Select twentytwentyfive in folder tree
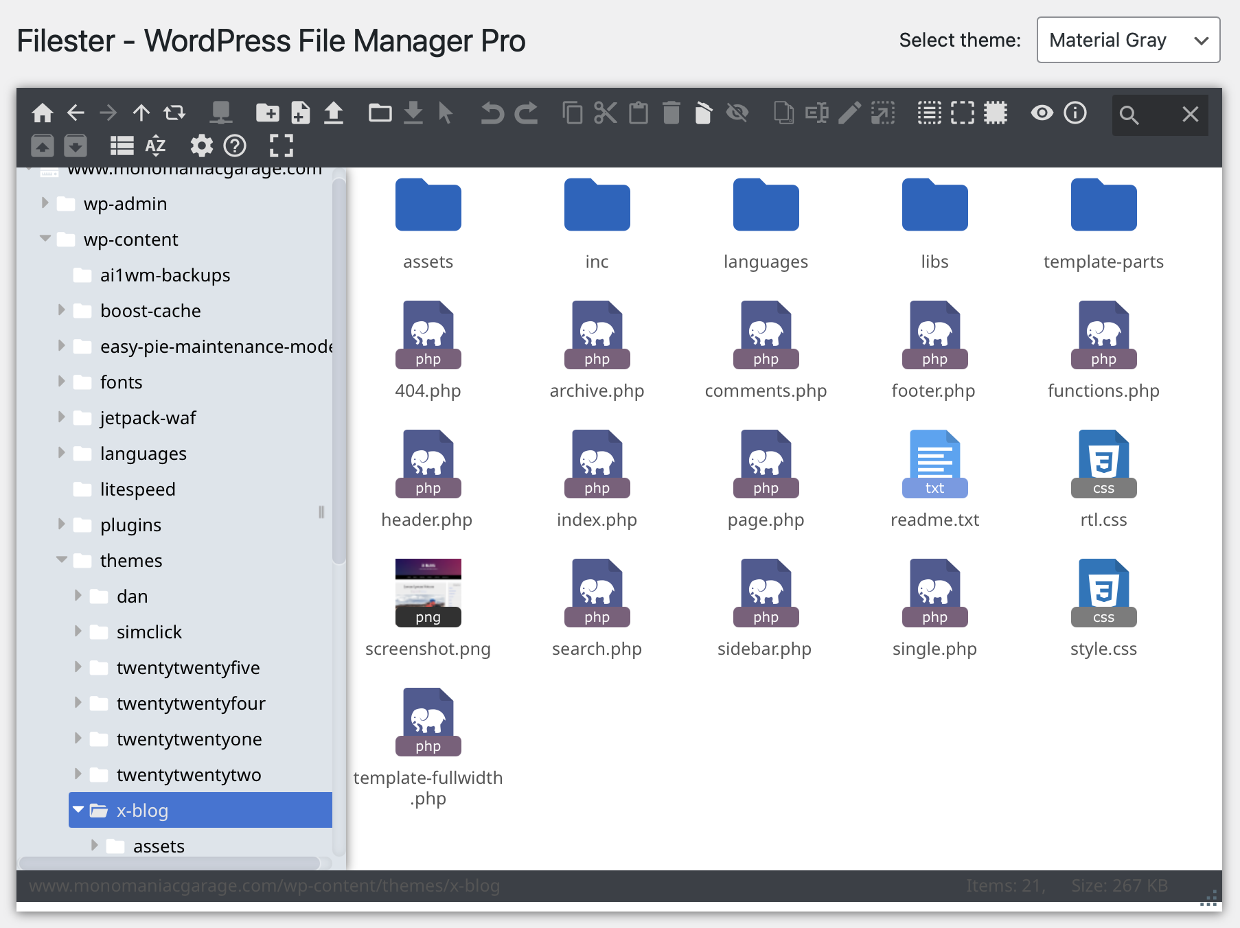The width and height of the screenshot is (1240, 928). click(188, 668)
